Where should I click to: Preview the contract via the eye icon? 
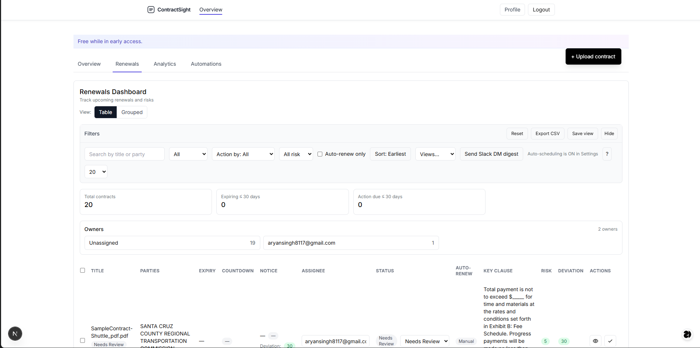[596, 341]
